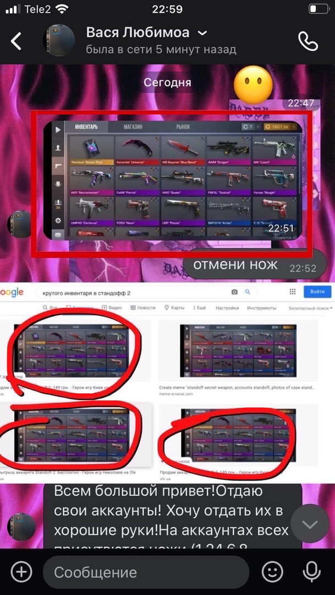Open Безопасный поиск dropdown in Google screenshot
This screenshot has height=595, width=335.
pyautogui.click(x=310, y=308)
